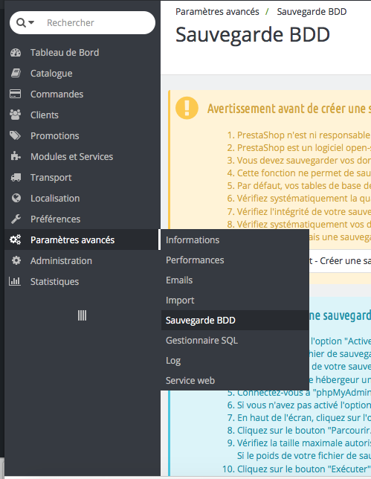Open the Localisation menu
Viewport: 371px width, 479px height.
point(55,199)
